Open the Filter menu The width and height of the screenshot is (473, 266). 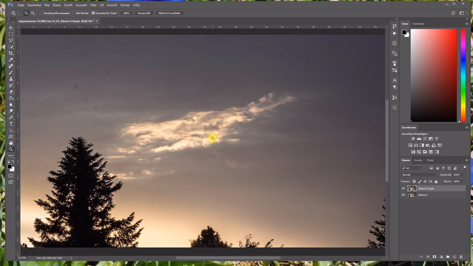93,5
